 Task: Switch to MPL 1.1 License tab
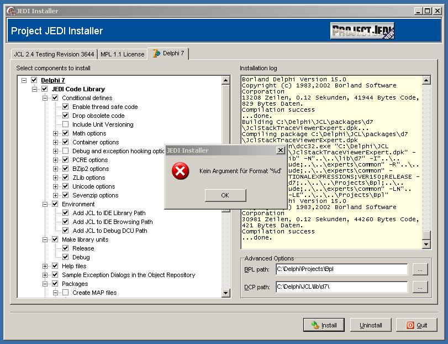122,54
